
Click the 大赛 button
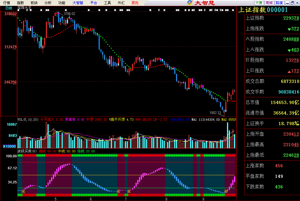point(259,3)
